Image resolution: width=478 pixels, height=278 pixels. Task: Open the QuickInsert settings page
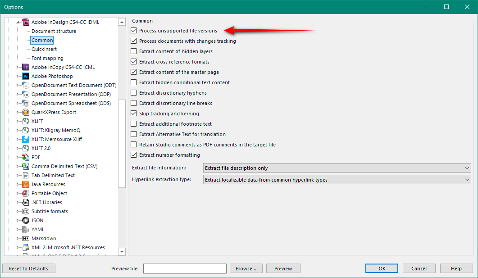pos(44,49)
